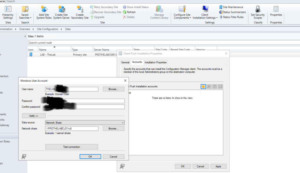Click the New account starburst icon
Screen dimensions: 300x173
(203, 87)
